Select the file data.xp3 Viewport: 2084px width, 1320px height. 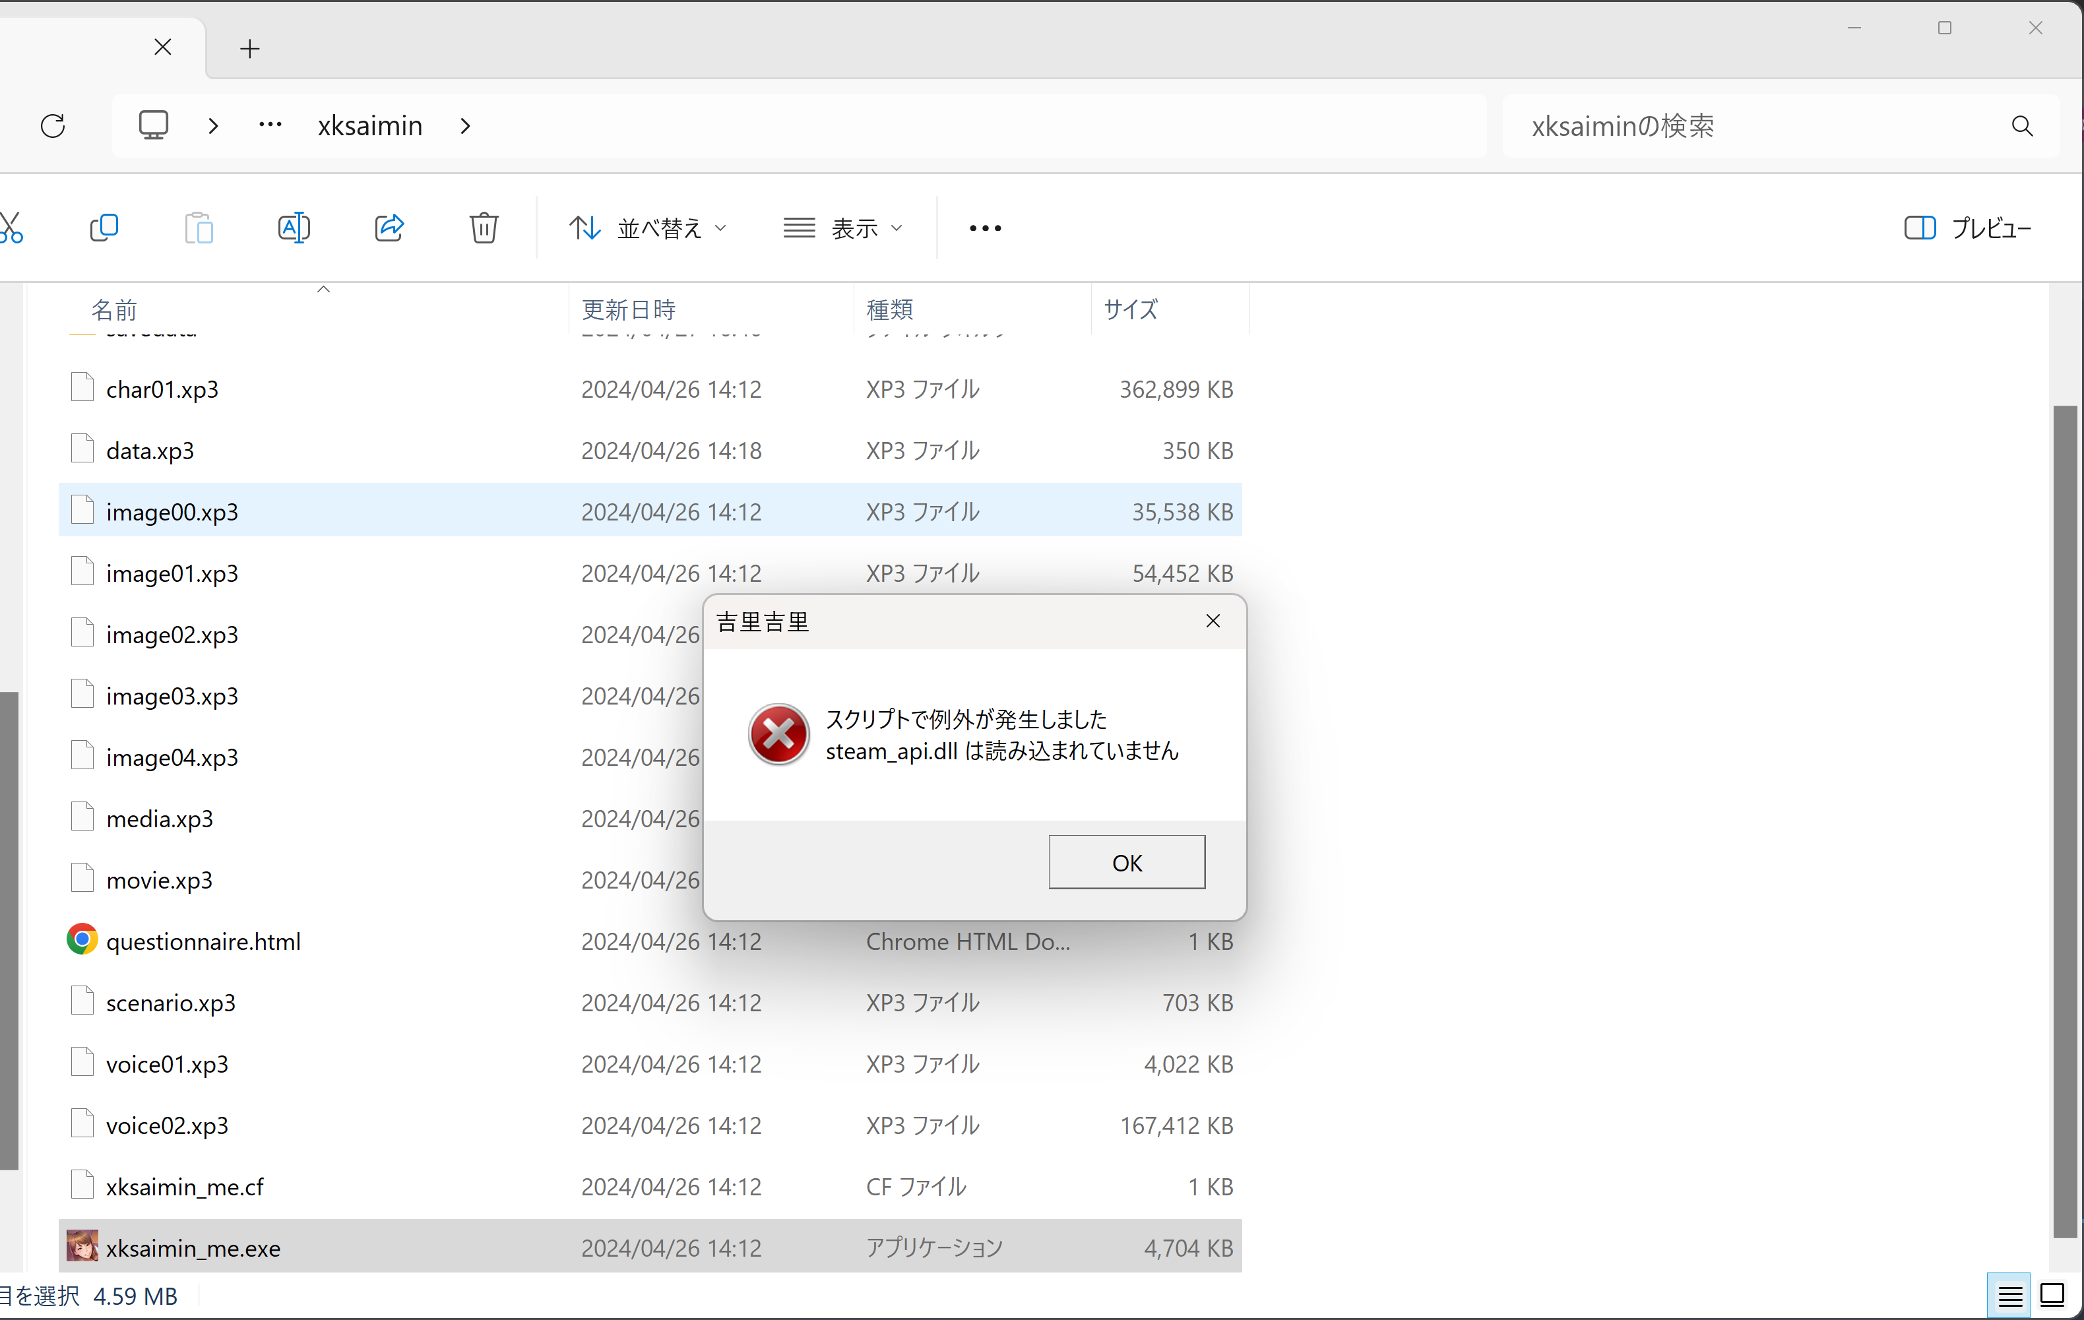tap(650, 451)
